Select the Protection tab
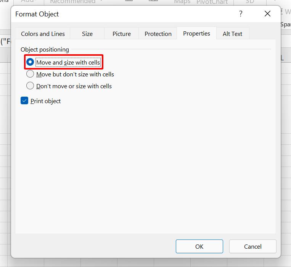This screenshot has height=267, width=291. coord(158,34)
